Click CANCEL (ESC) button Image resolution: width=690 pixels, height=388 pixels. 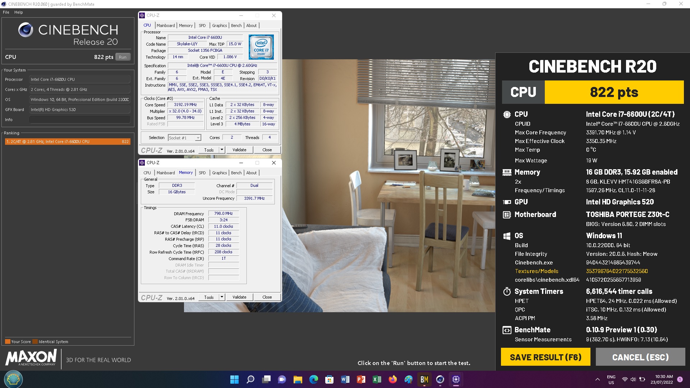(640, 357)
